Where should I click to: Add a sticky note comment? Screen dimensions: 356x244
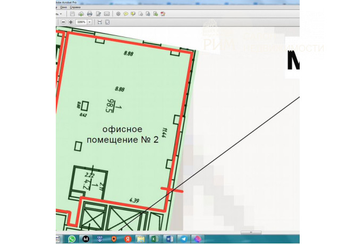pyautogui.click(x=126, y=13)
